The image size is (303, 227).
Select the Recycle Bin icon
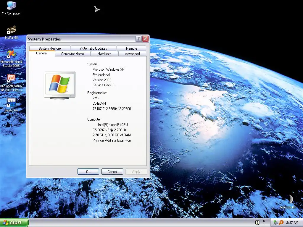[288, 202]
